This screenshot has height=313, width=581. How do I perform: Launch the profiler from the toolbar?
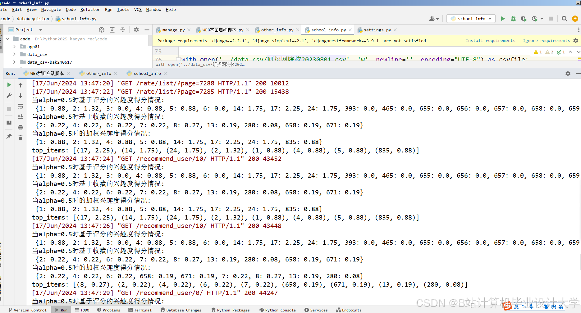tap(535, 19)
